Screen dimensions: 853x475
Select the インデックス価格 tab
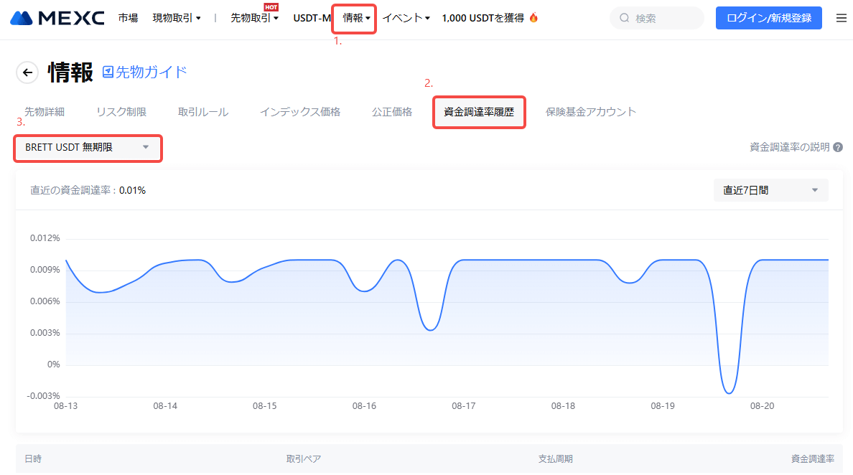[x=300, y=112]
